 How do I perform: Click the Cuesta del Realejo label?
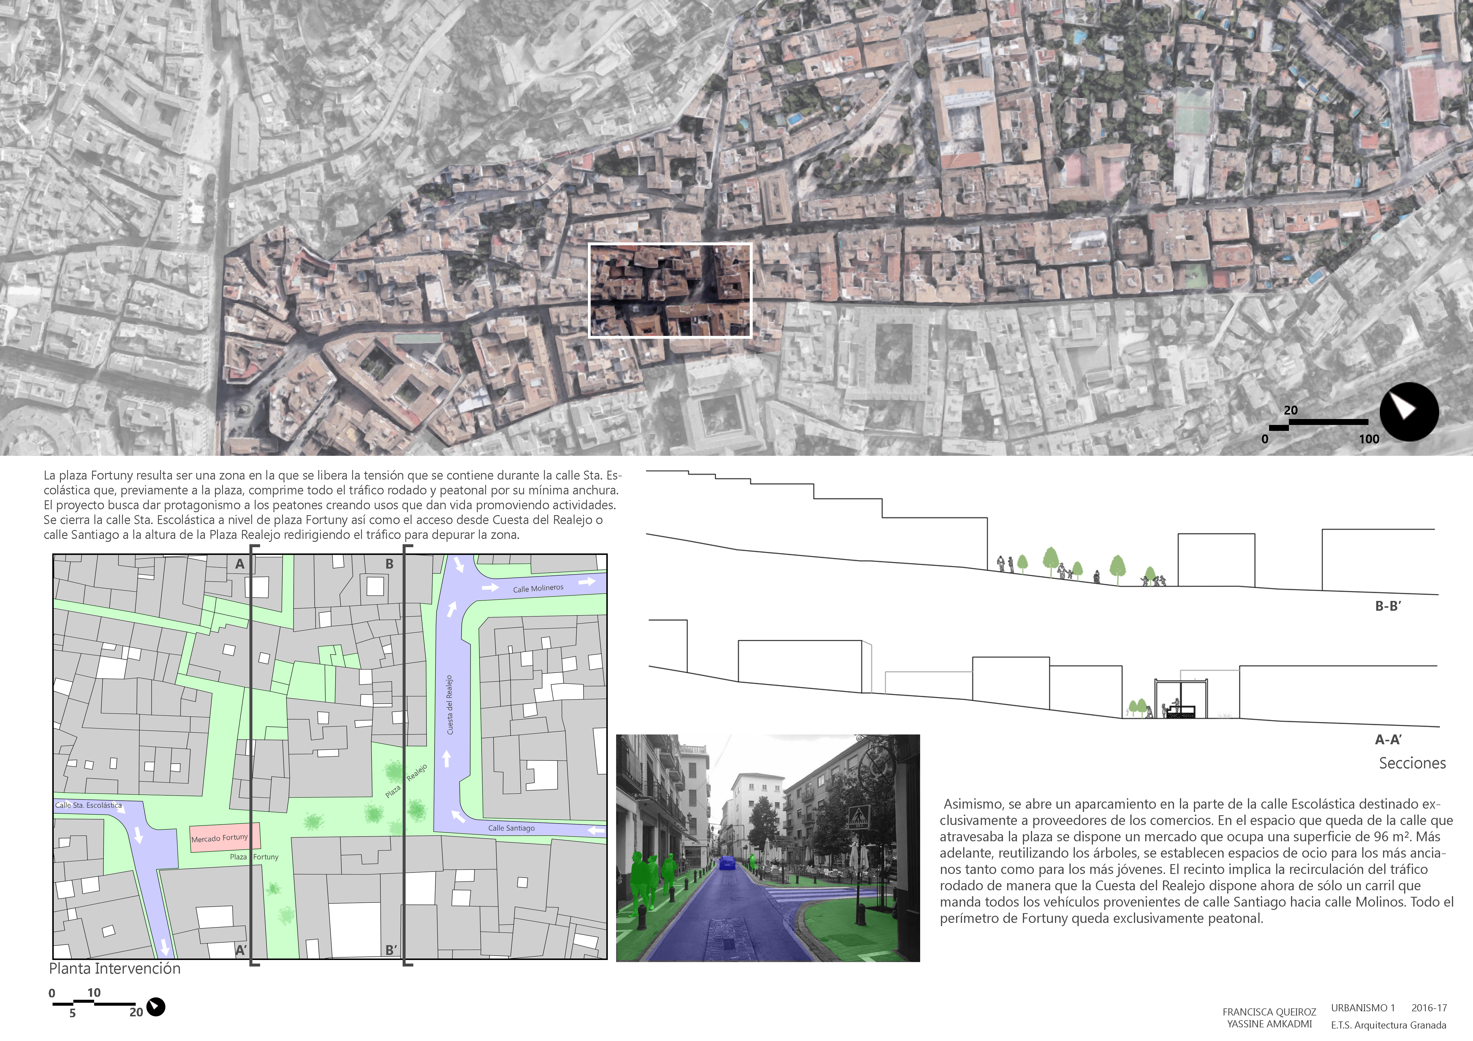point(450,704)
